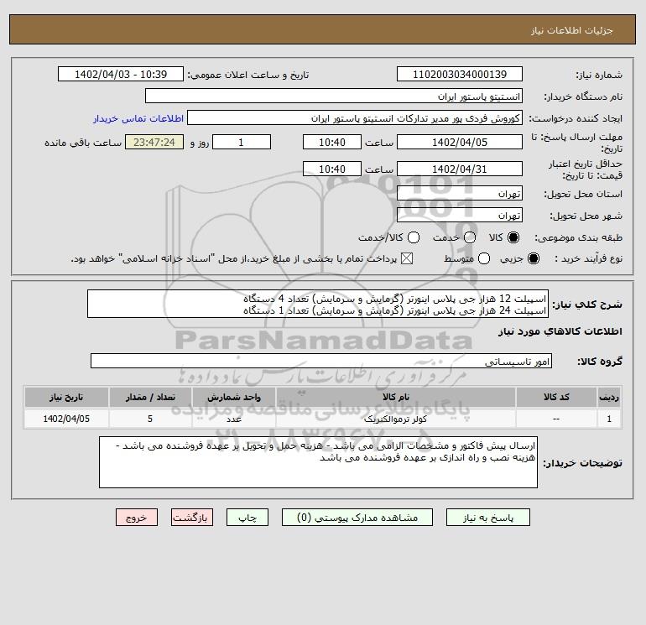Click the خروج exit button
The image size is (646, 625).
pos(137,518)
